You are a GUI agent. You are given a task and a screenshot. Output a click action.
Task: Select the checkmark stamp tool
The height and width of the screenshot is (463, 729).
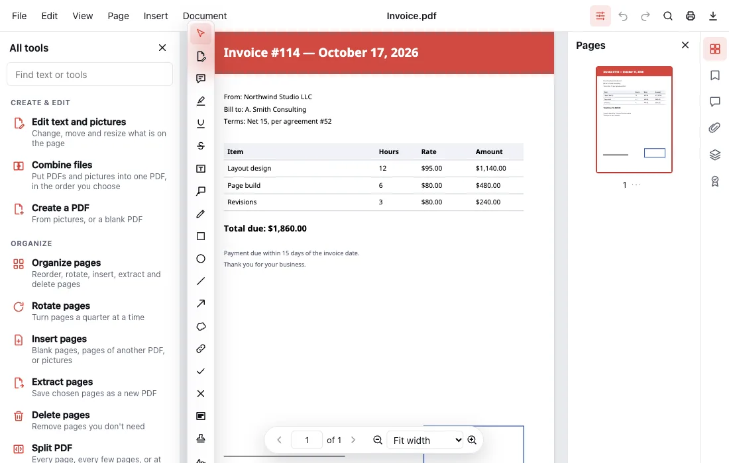tap(200, 371)
